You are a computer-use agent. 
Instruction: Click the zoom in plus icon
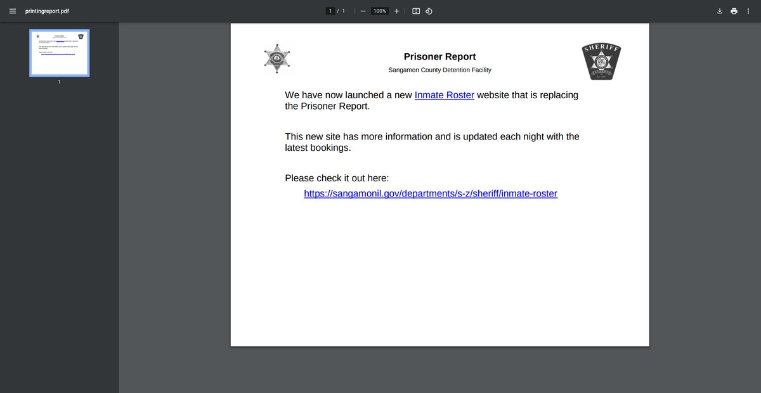click(397, 11)
